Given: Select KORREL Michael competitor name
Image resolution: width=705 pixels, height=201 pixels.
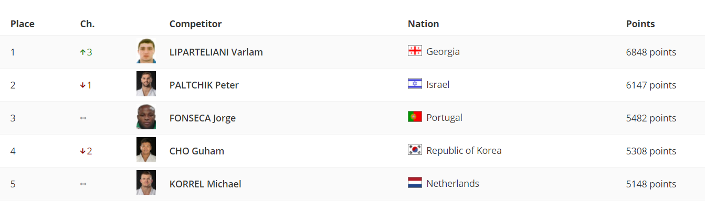Looking at the screenshot, I should click(x=205, y=184).
